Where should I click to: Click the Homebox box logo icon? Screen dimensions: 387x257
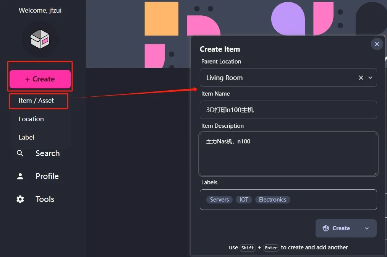(x=40, y=39)
